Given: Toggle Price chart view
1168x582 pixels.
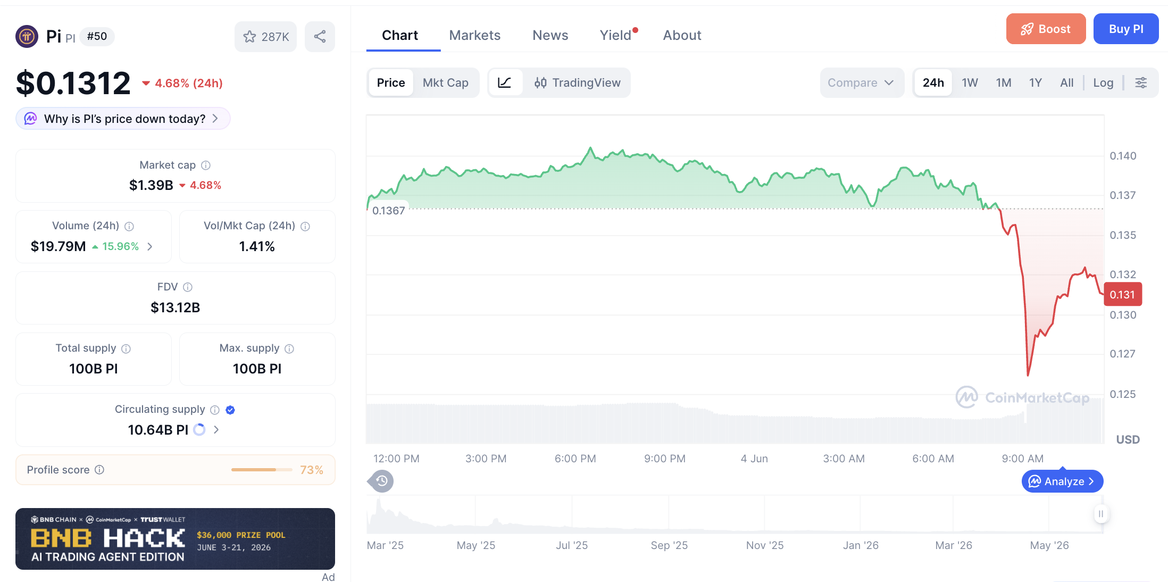Looking at the screenshot, I should 391,82.
